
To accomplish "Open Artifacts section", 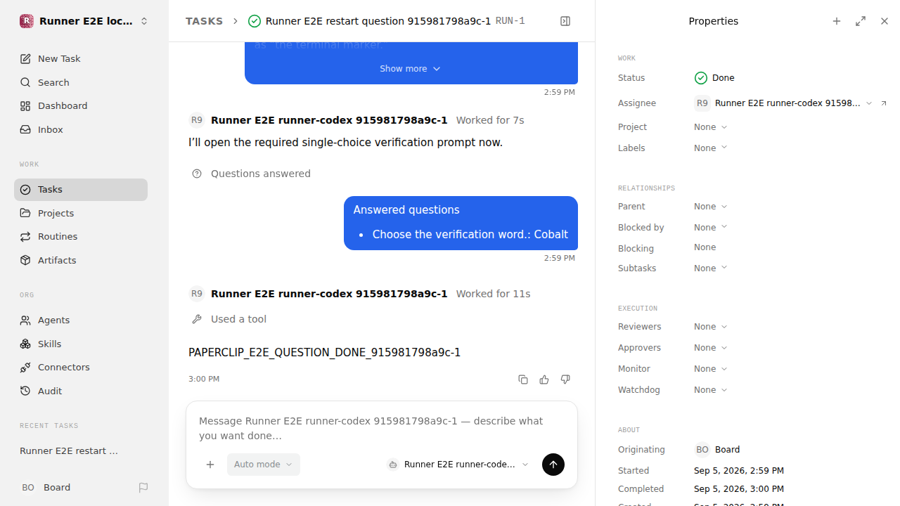I will 81,260.
